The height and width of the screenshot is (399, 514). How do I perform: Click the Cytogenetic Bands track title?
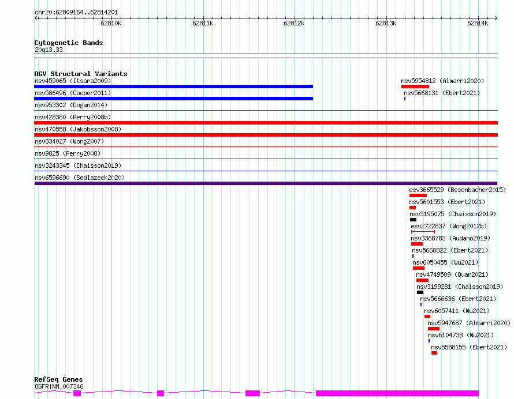point(69,43)
